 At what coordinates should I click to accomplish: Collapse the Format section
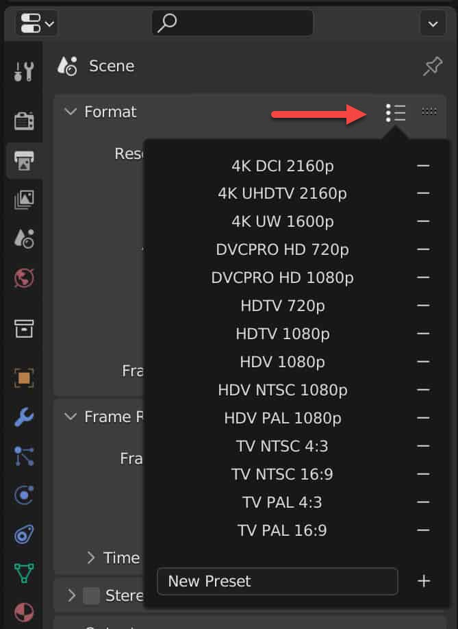(x=70, y=112)
